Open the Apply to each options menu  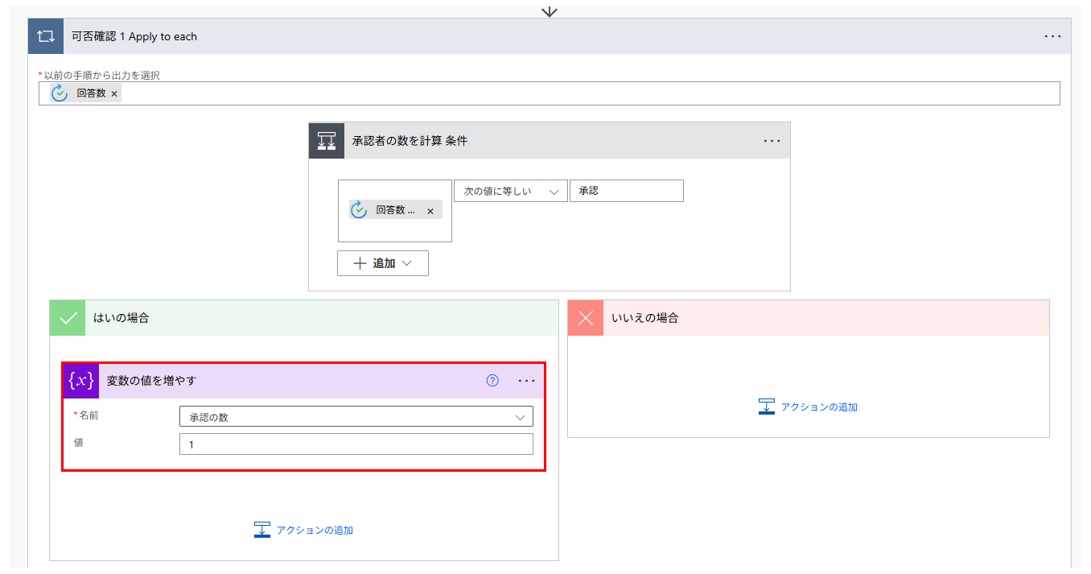(x=1052, y=35)
